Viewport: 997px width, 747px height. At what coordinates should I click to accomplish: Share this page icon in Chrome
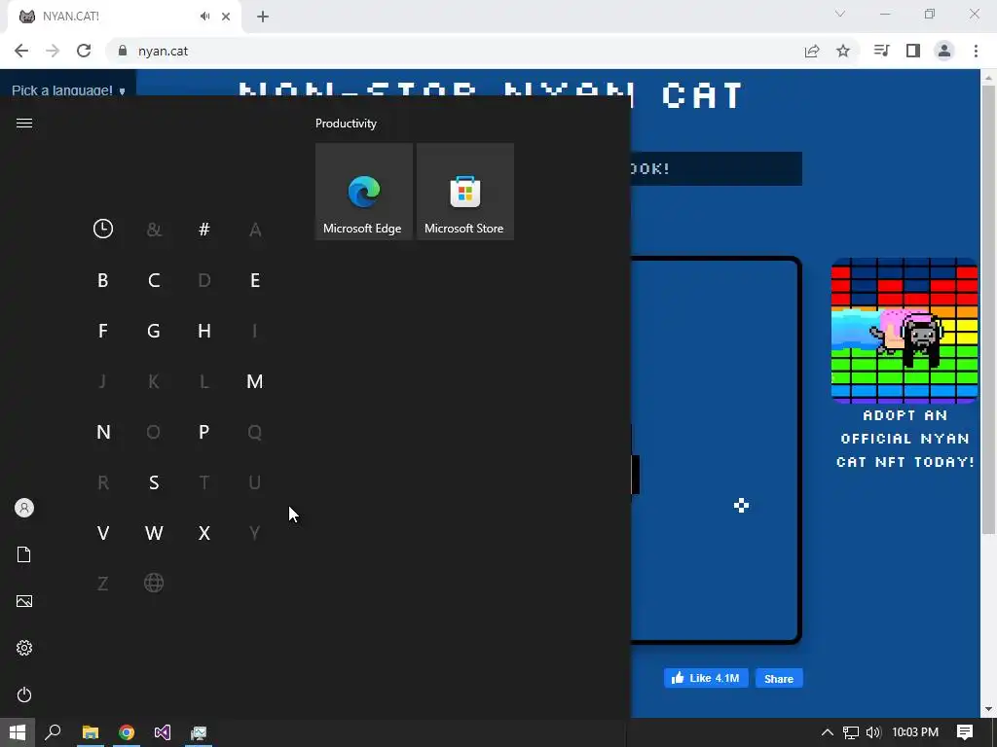tap(812, 51)
